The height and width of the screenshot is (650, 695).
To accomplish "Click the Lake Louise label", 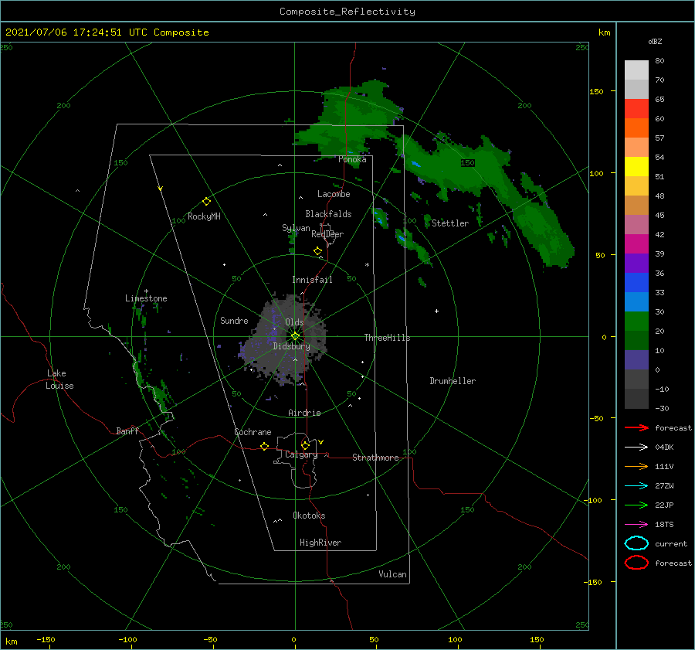I will click(x=59, y=379).
